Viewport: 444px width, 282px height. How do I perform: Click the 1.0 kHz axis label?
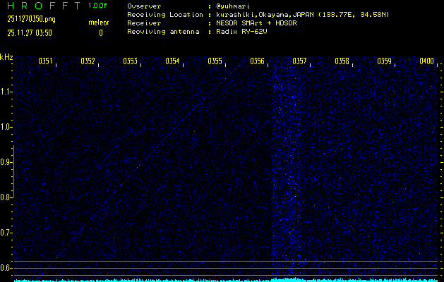6,127
